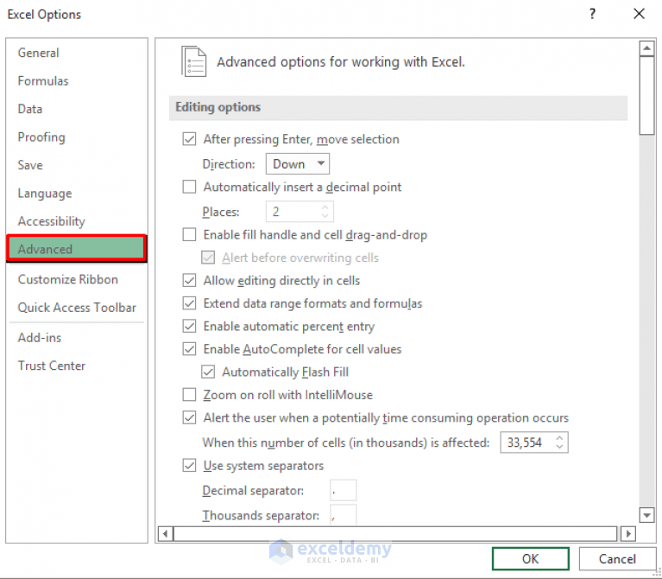Open Quick Access Toolbar settings

pyautogui.click(x=77, y=308)
